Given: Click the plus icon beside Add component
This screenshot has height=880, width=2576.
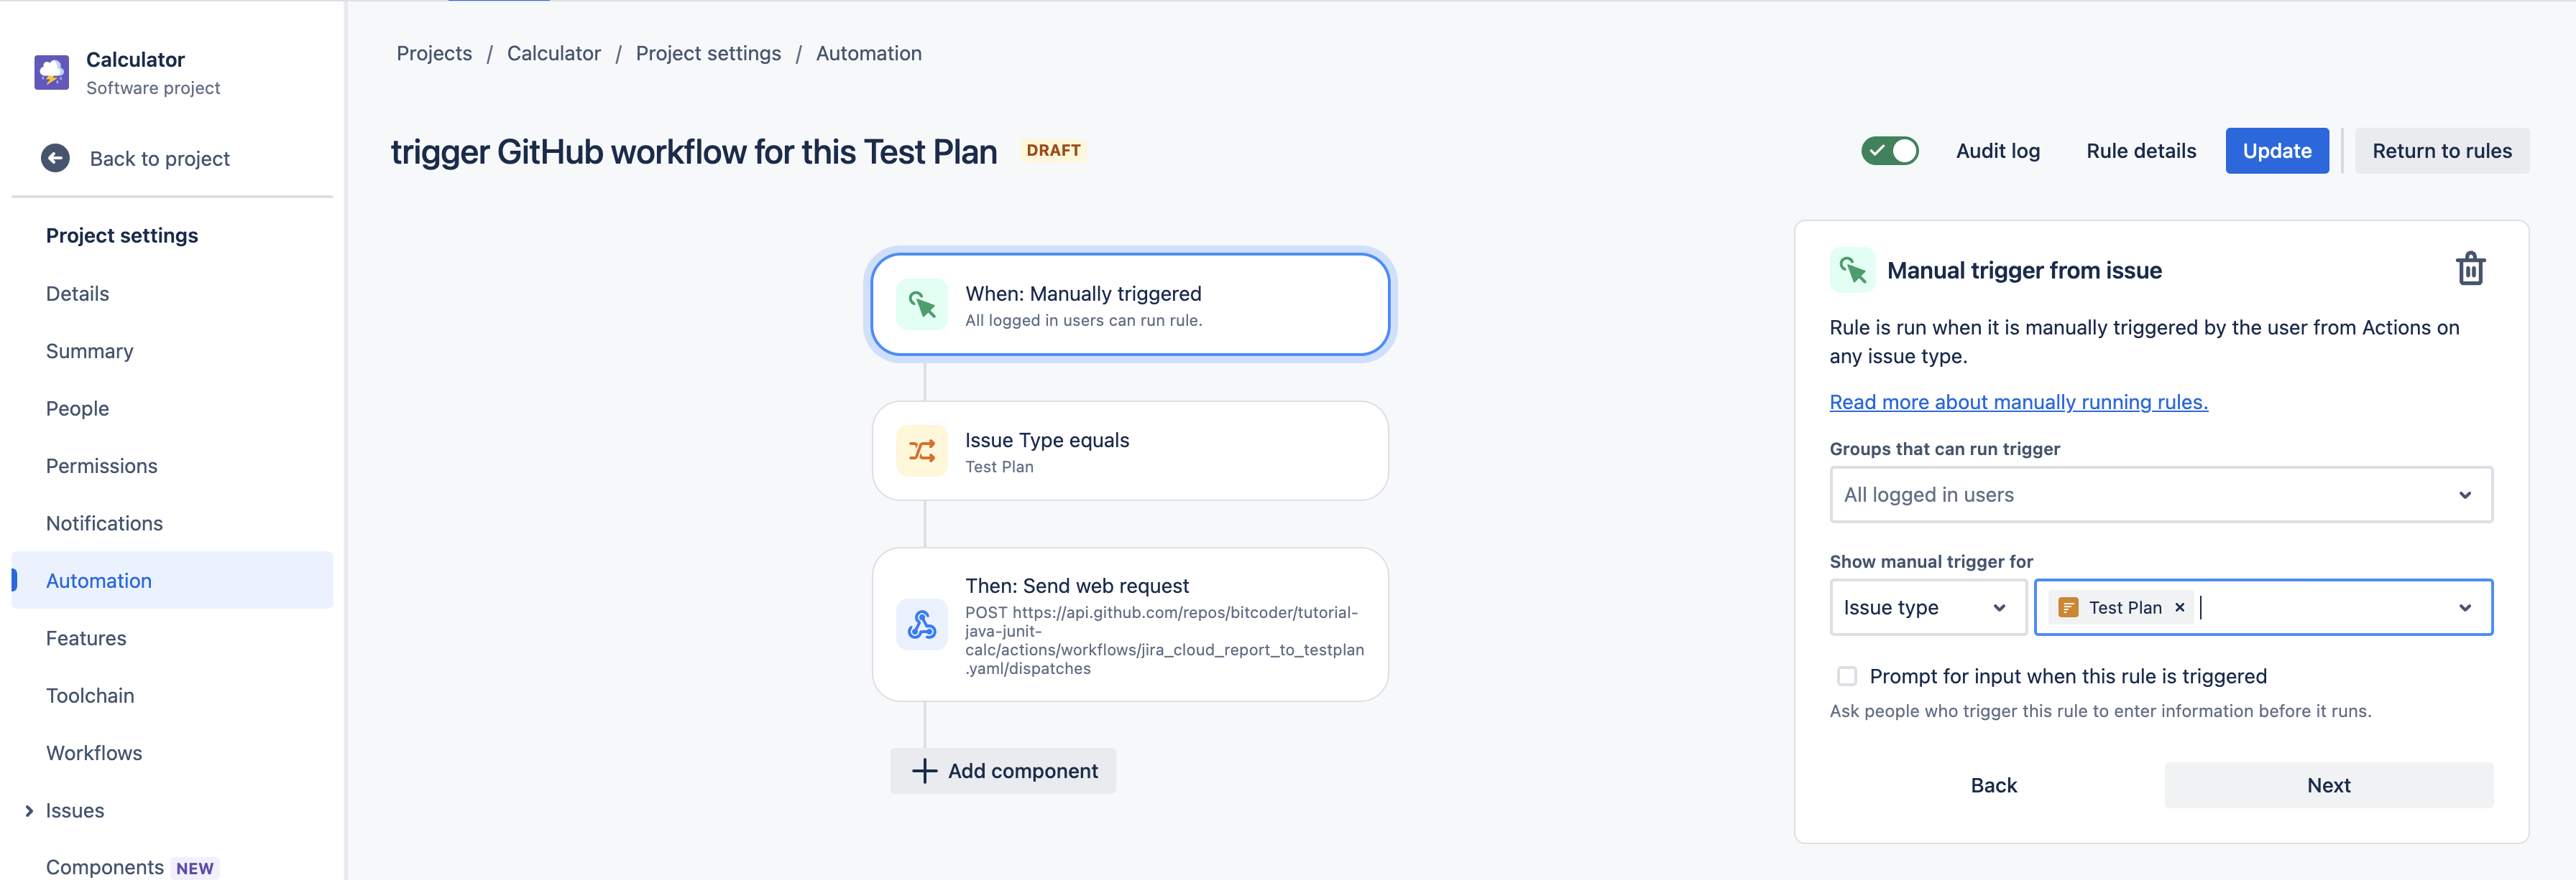Looking at the screenshot, I should pyautogui.click(x=924, y=771).
